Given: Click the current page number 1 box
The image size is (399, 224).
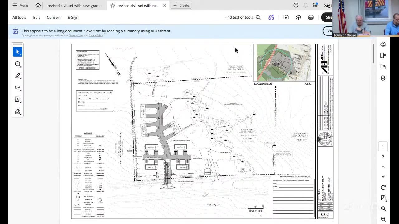Looking at the screenshot, I should 383,146.
